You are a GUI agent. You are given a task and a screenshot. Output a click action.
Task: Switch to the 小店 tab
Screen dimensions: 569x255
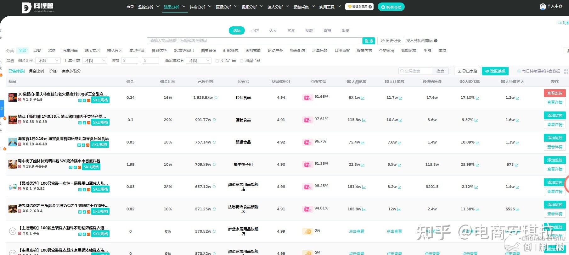click(255, 31)
